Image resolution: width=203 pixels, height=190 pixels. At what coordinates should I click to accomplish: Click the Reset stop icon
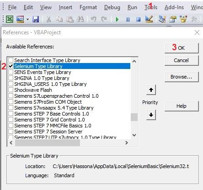139,19
